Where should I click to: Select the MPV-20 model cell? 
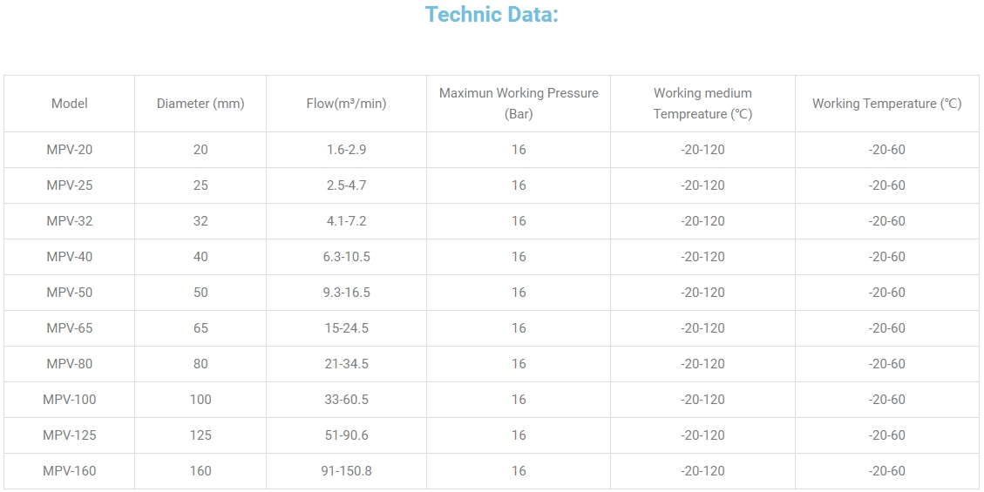coord(70,150)
